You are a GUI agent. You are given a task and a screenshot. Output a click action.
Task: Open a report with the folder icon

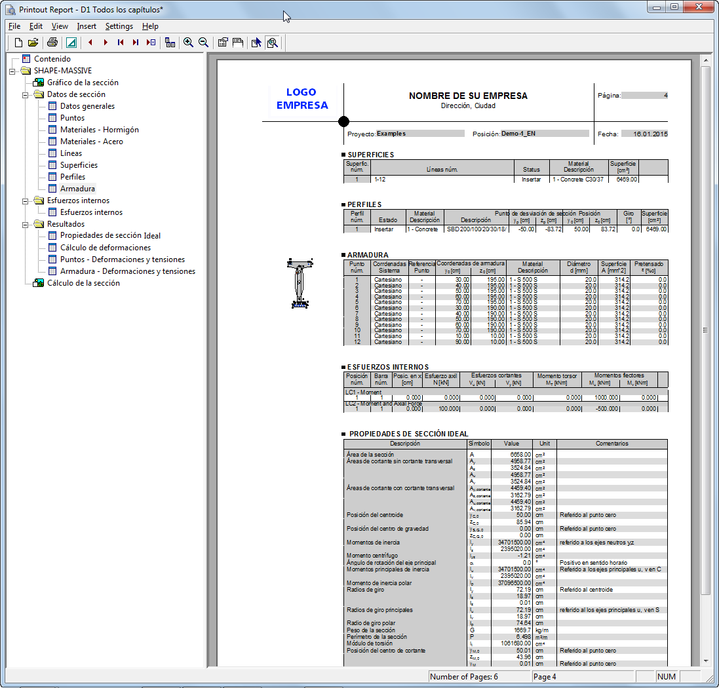click(33, 43)
